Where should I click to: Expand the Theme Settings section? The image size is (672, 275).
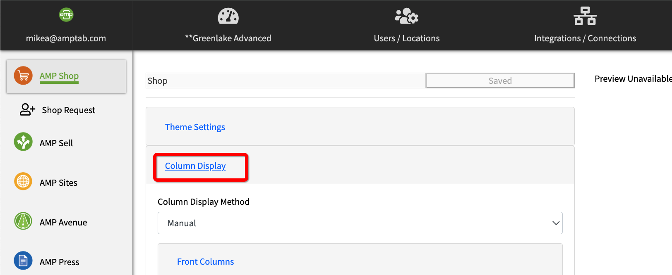coord(195,127)
